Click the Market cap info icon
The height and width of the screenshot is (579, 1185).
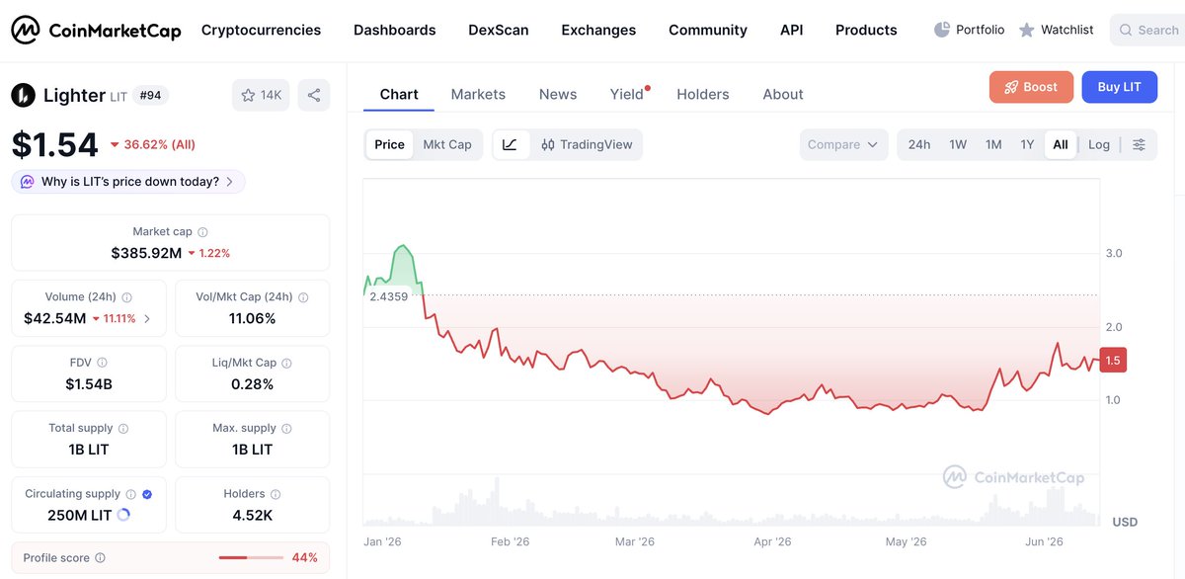click(x=202, y=232)
